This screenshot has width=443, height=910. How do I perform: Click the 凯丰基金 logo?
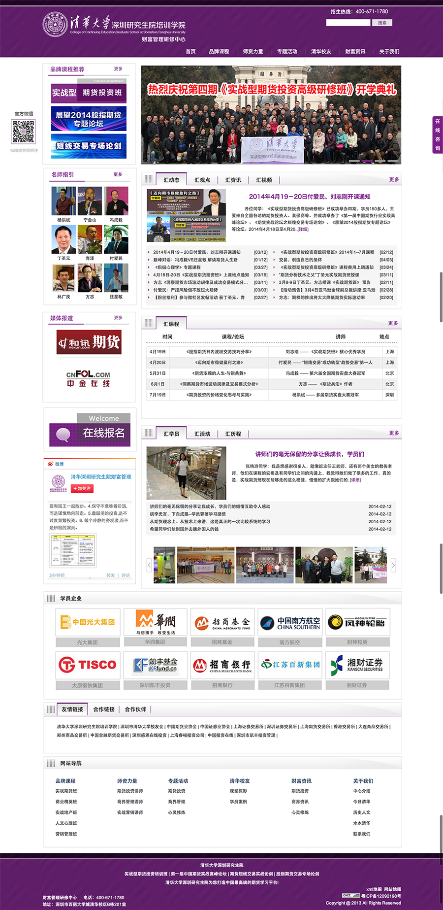click(x=155, y=665)
